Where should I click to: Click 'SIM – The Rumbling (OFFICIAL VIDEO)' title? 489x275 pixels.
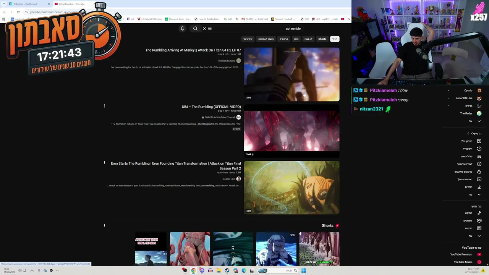211,107
